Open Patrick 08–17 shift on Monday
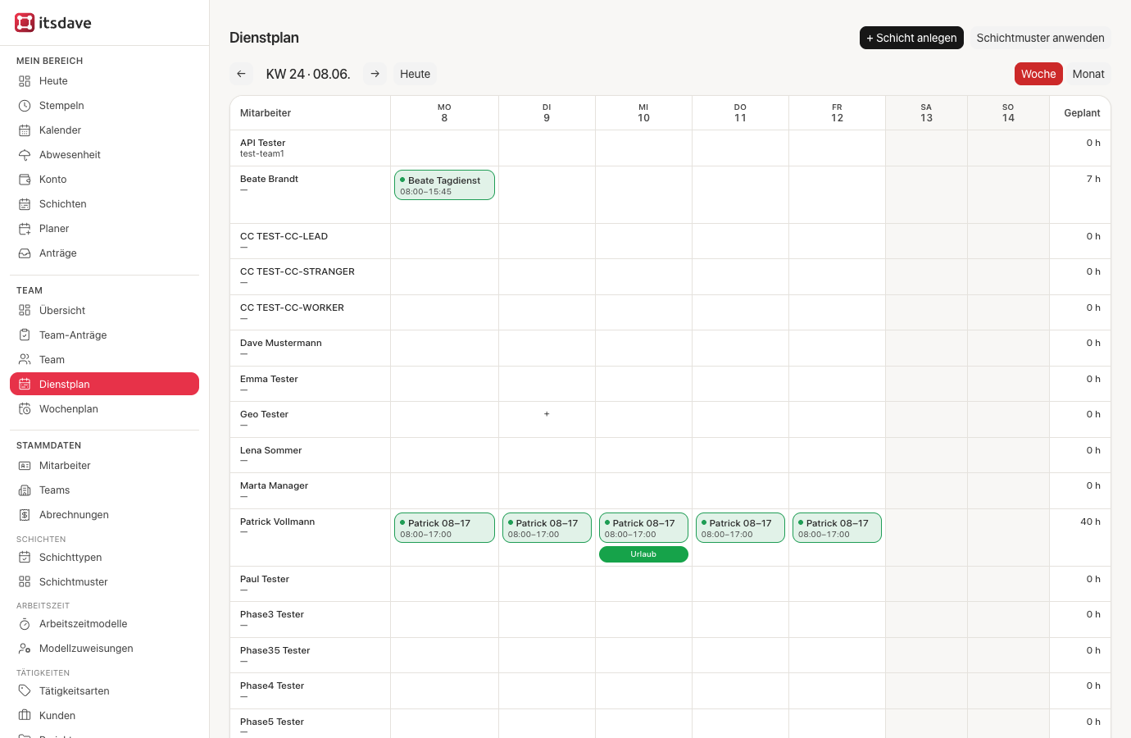This screenshot has width=1131, height=738. click(x=444, y=528)
